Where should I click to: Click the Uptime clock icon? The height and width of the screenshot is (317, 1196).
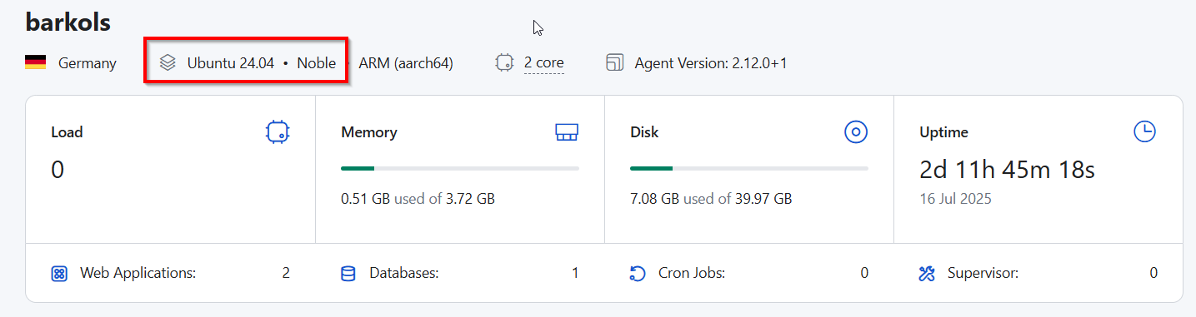point(1145,131)
